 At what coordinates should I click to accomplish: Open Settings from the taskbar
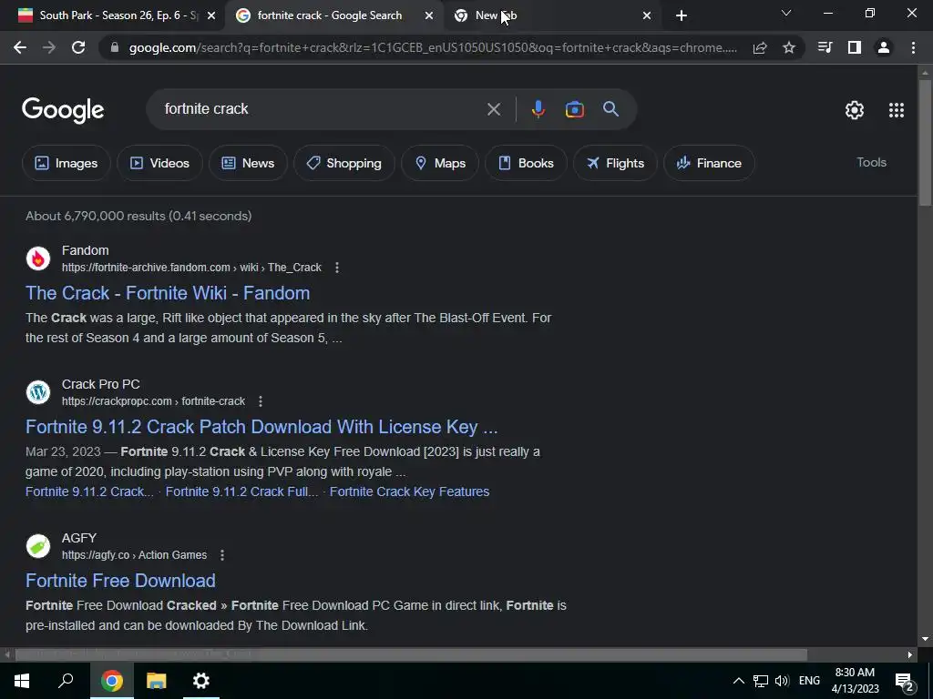[x=201, y=681]
